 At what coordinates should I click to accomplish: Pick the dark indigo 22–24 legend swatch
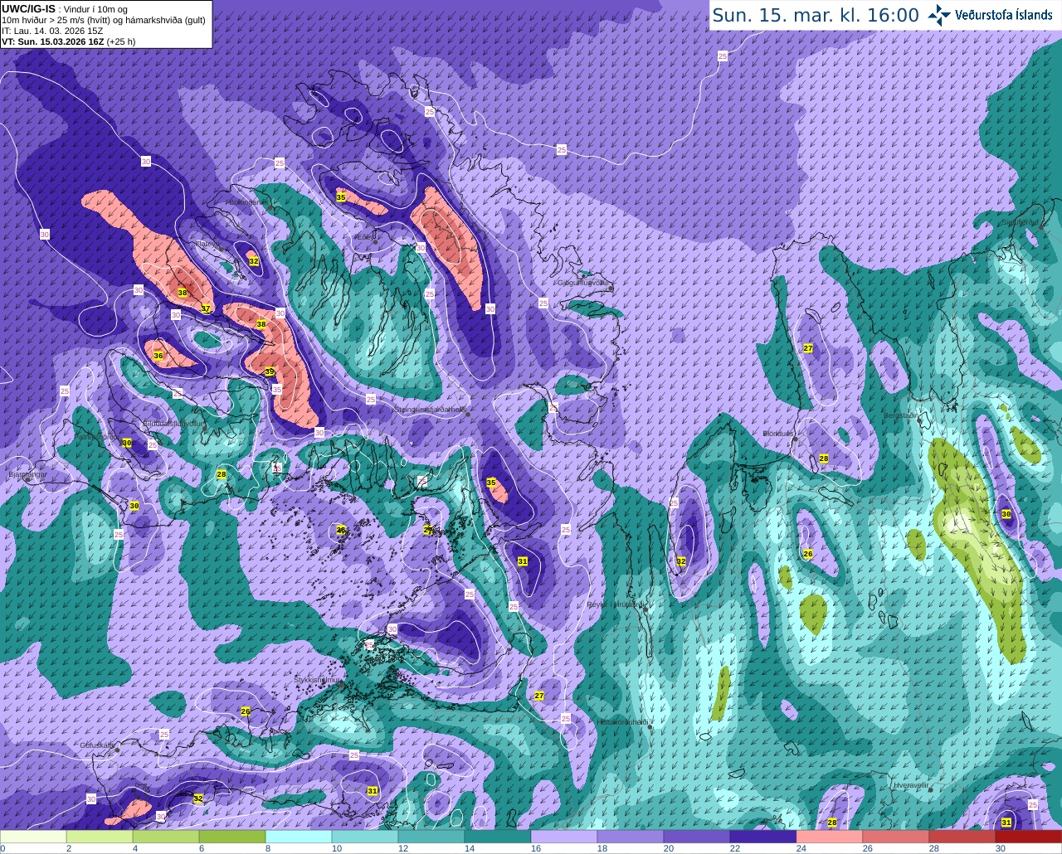click(763, 837)
